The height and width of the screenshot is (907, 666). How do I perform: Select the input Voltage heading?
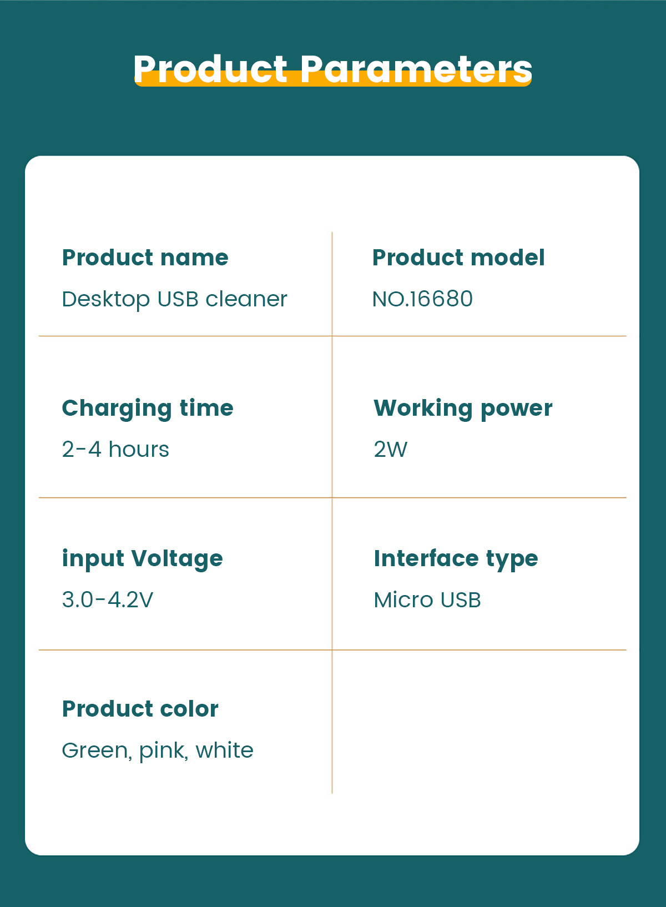142,560
